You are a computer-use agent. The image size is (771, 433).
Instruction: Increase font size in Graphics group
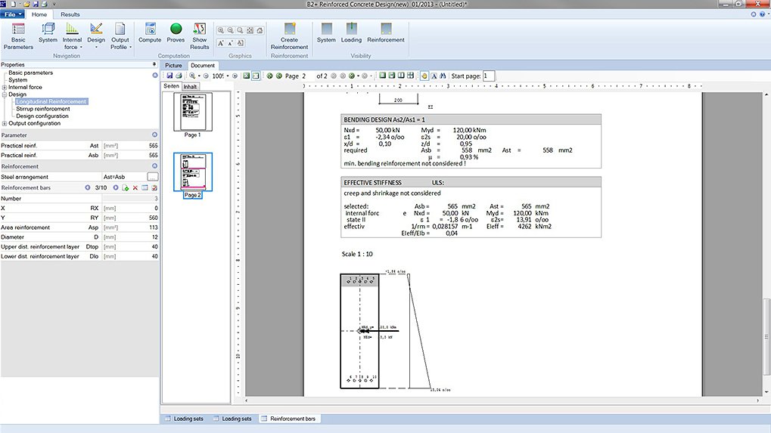click(221, 43)
